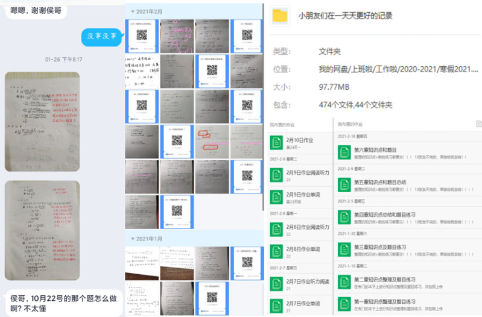
Task: Click the green document icon for 2月8日作业单词
Action: pos(276,251)
